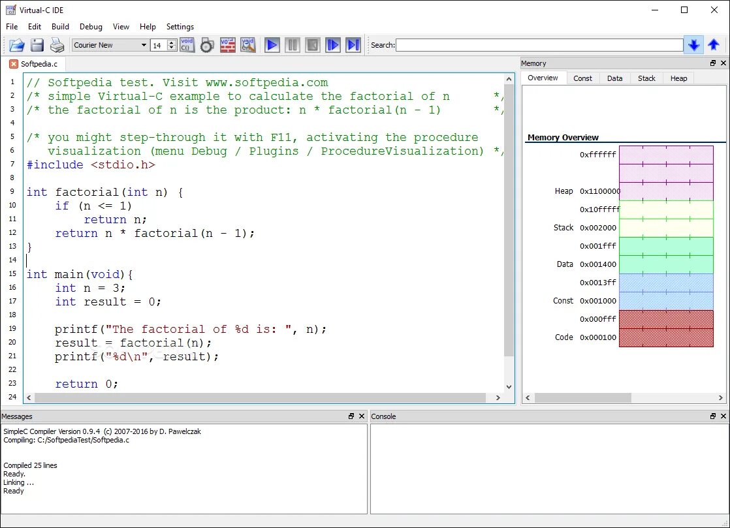Float the Messages panel
The height and width of the screenshot is (528, 730).
(x=351, y=416)
